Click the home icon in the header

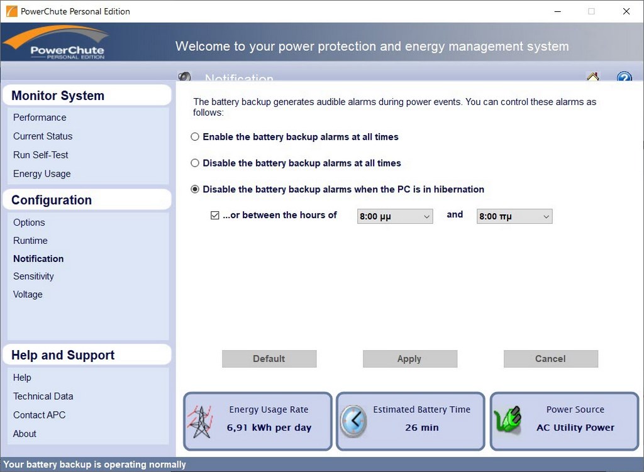(592, 76)
